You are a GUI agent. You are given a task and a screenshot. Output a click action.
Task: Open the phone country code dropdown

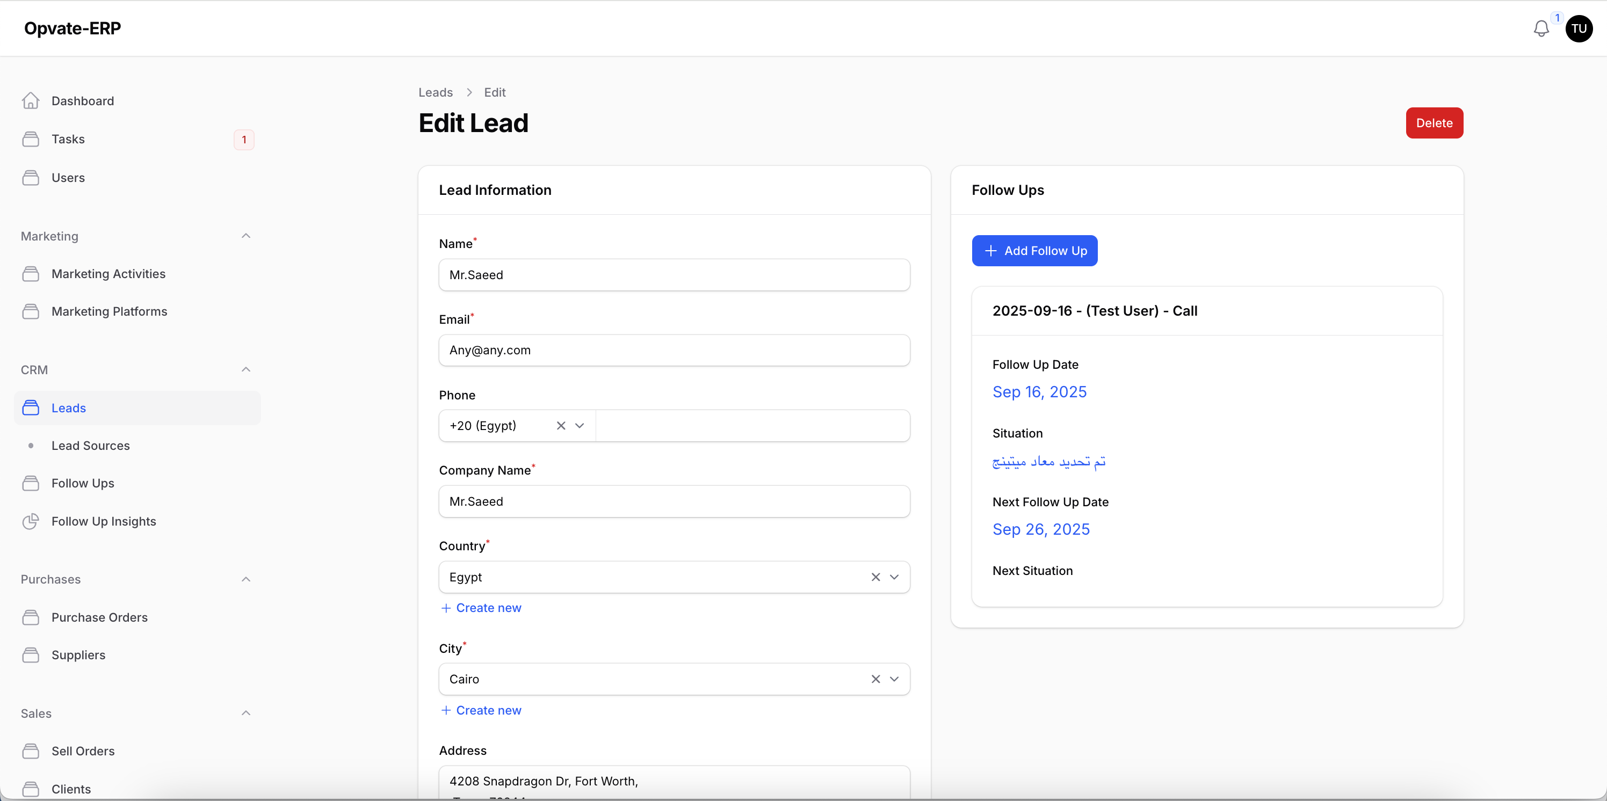point(580,426)
